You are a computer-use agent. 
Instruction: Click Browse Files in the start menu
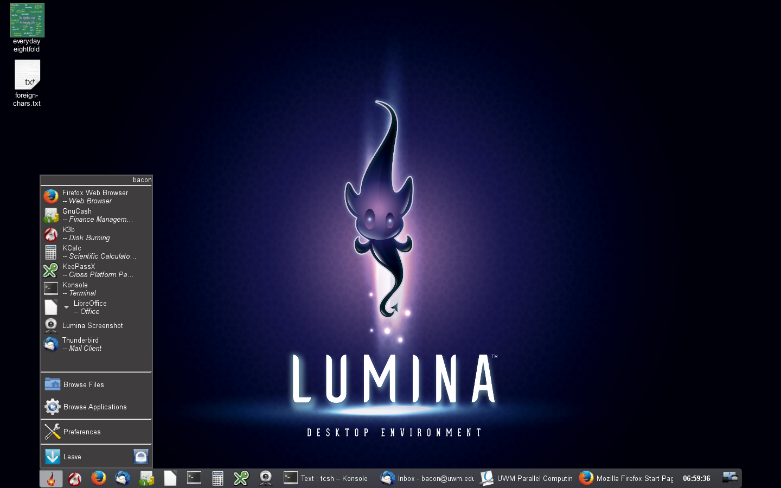[x=96, y=384]
